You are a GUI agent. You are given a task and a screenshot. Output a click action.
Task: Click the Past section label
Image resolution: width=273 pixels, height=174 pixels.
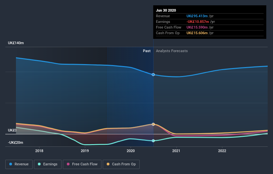tap(147, 51)
